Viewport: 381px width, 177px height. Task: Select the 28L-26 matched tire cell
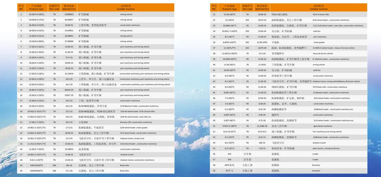click(69, 165)
